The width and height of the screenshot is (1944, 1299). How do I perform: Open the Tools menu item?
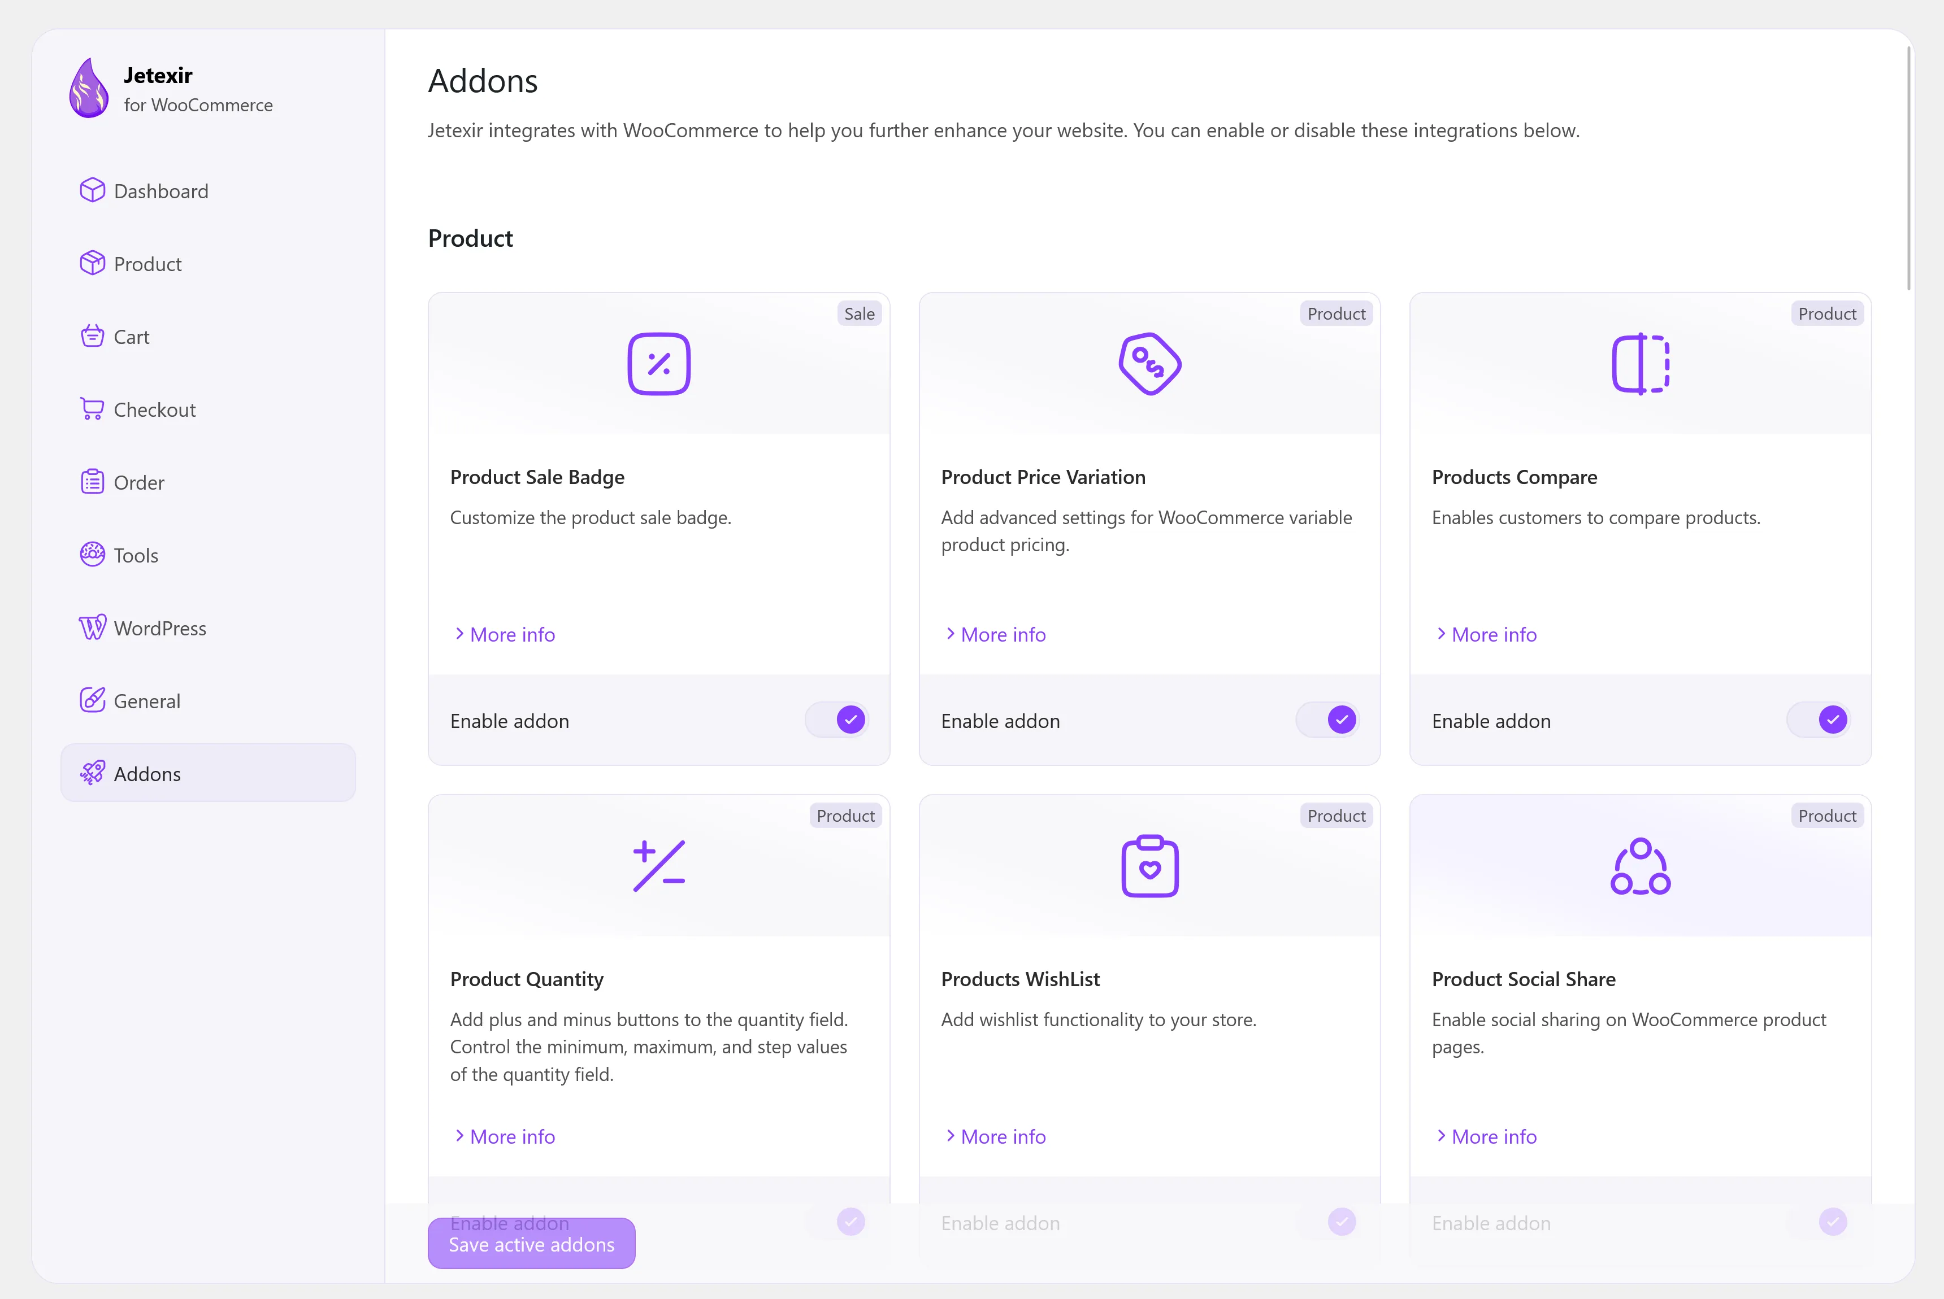[208, 555]
